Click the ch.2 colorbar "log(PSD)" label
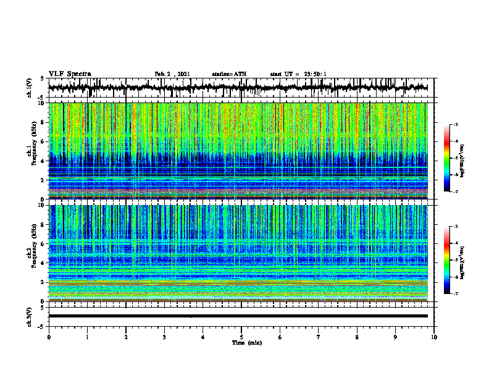Viewport: 489px width, 378px height. pos(462,262)
